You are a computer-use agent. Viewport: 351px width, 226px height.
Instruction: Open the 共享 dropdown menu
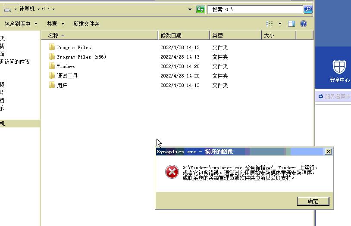pyautogui.click(x=56, y=24)
